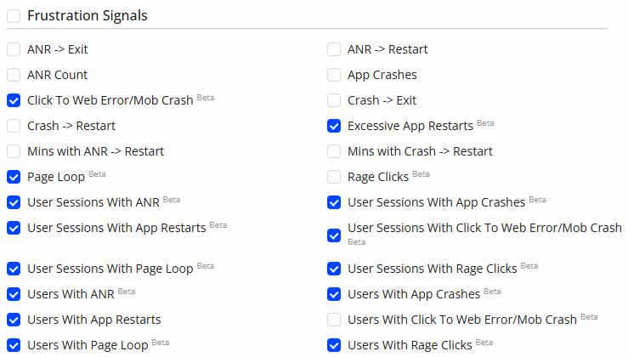Check the Frustration Signals header checkbox

(14, 16)
